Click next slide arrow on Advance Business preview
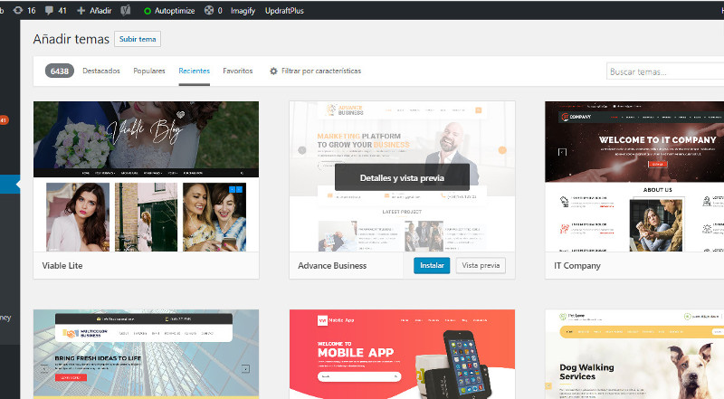The width and height of the screenshot is (724, 399). tap(502, 150)
